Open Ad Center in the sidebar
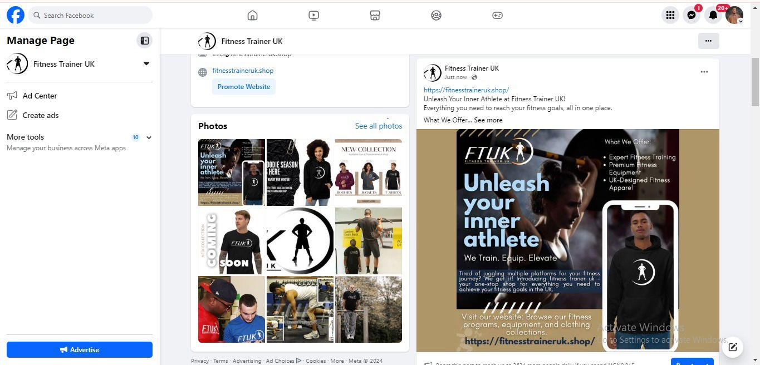760x365 pixels. point(40,96)
